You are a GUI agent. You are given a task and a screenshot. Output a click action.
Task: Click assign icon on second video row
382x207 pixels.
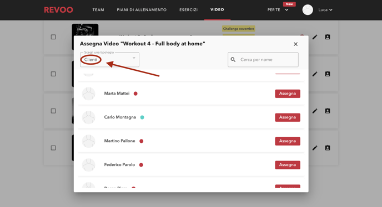coord(328,74)
